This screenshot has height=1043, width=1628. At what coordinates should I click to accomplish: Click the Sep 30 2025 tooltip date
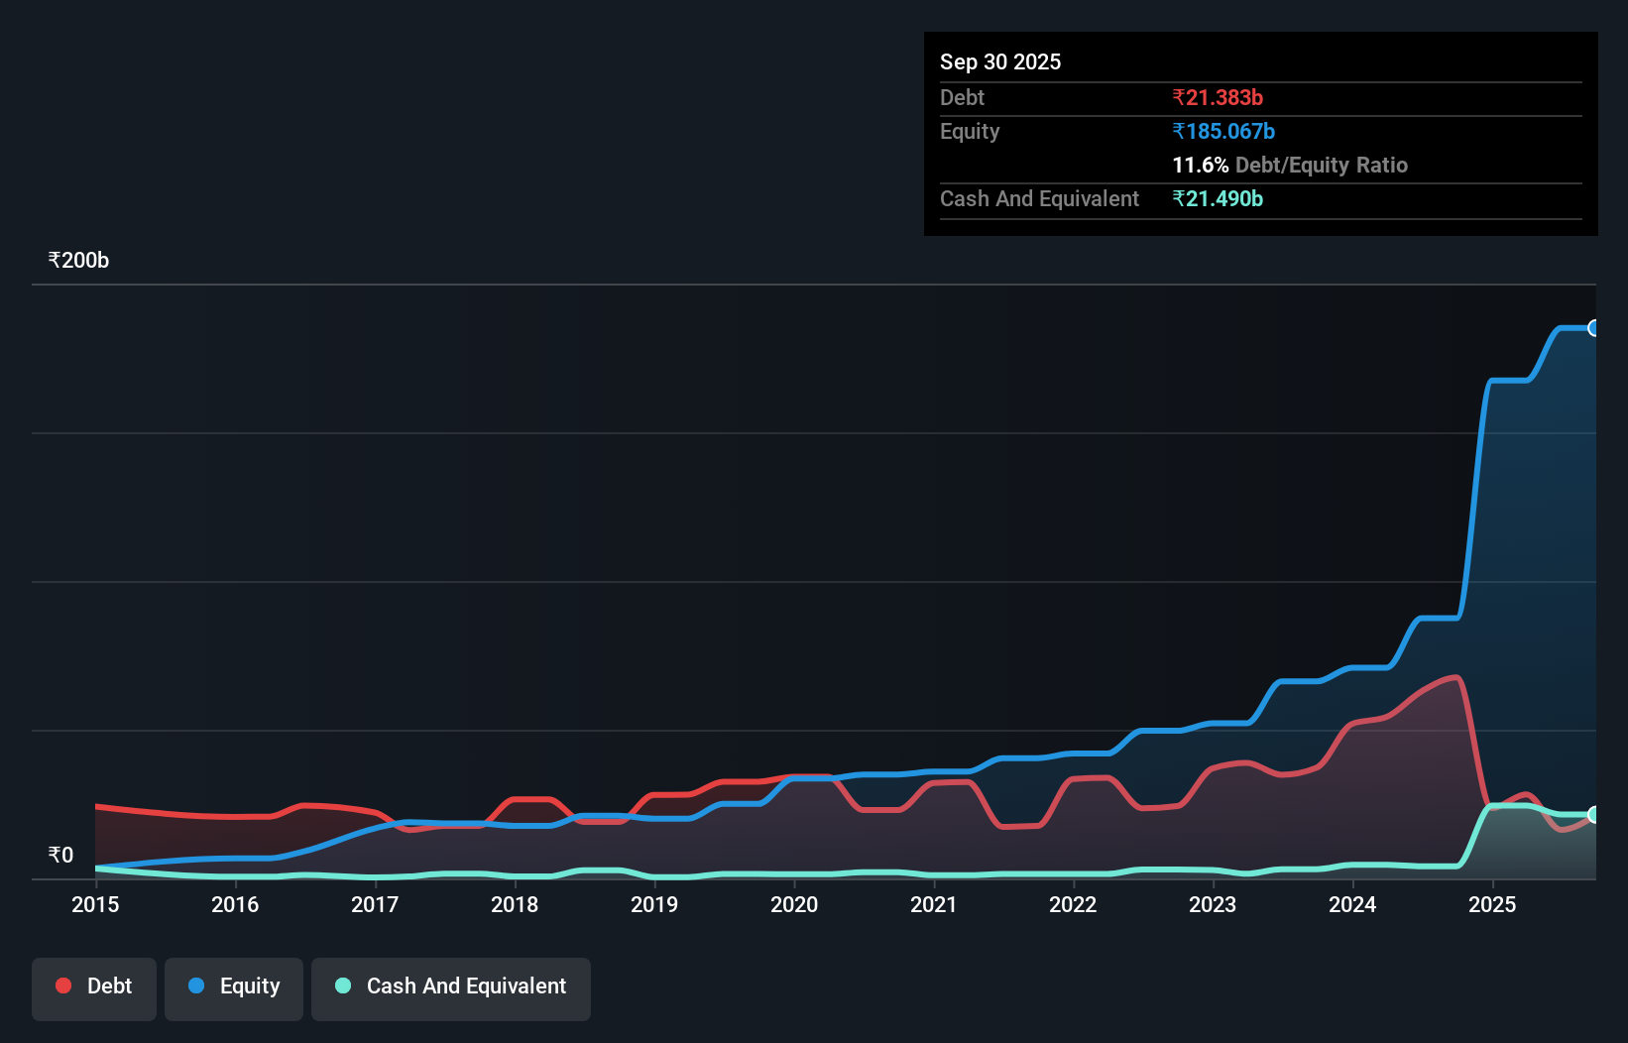click(1000, 61)
